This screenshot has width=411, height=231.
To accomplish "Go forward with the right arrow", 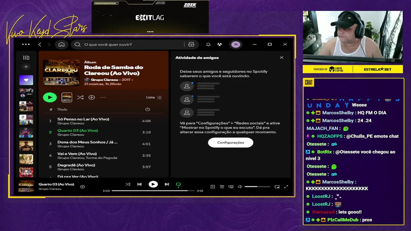I will tap(49, 44).
